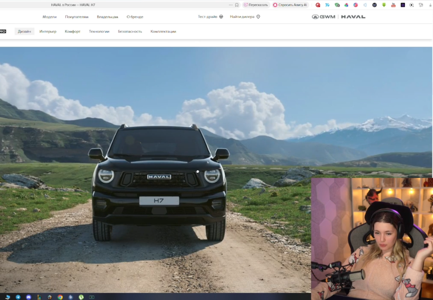This screenshot has width=433, height=300.
Task: Open the Модели menu
Action: (49, 17)
